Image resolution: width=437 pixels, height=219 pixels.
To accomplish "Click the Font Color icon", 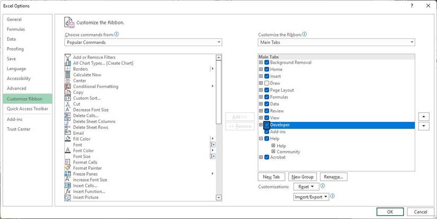I will (68, 151).
